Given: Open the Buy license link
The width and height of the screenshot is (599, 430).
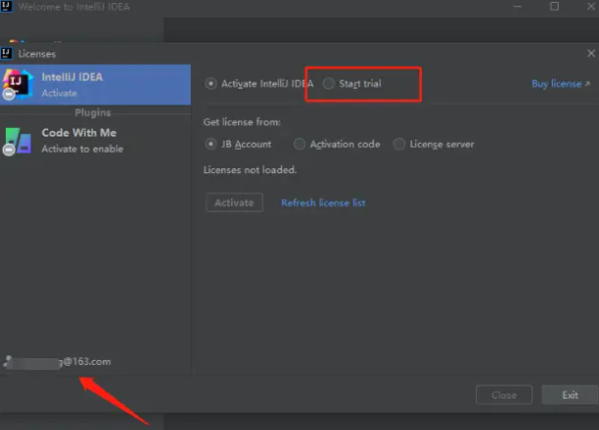Looking at the screenshot, I should [x=561, y=84].
